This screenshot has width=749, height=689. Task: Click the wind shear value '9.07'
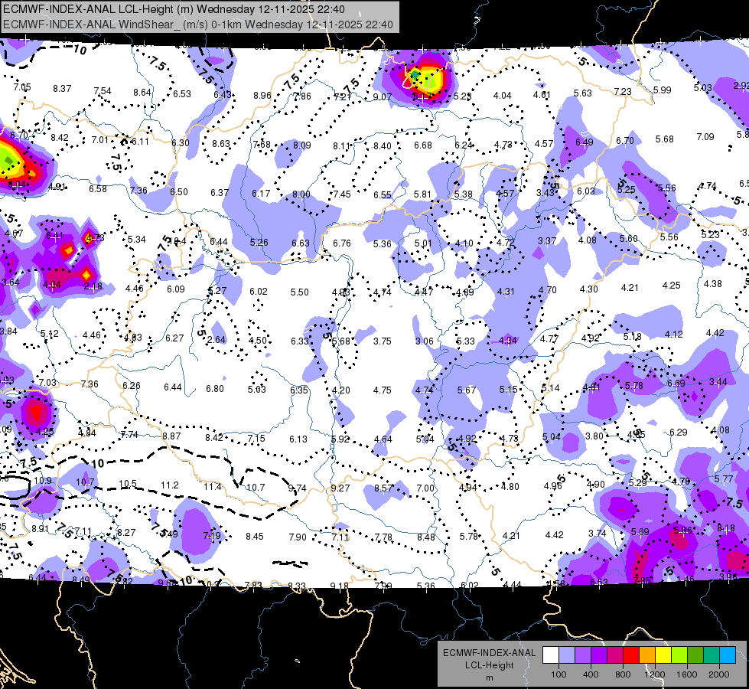(x=382, y=97)
